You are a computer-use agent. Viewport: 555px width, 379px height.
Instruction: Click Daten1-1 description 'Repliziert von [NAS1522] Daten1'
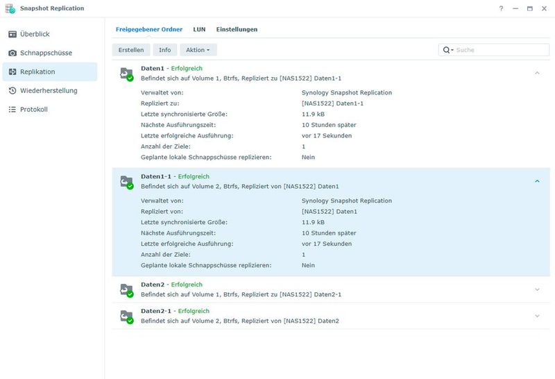click(290, 186)
